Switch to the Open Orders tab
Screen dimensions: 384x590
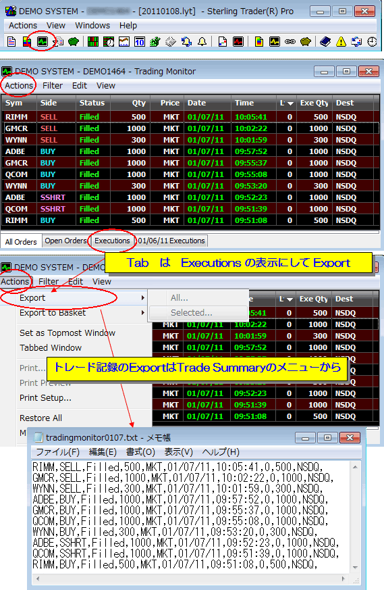[65, 241]
